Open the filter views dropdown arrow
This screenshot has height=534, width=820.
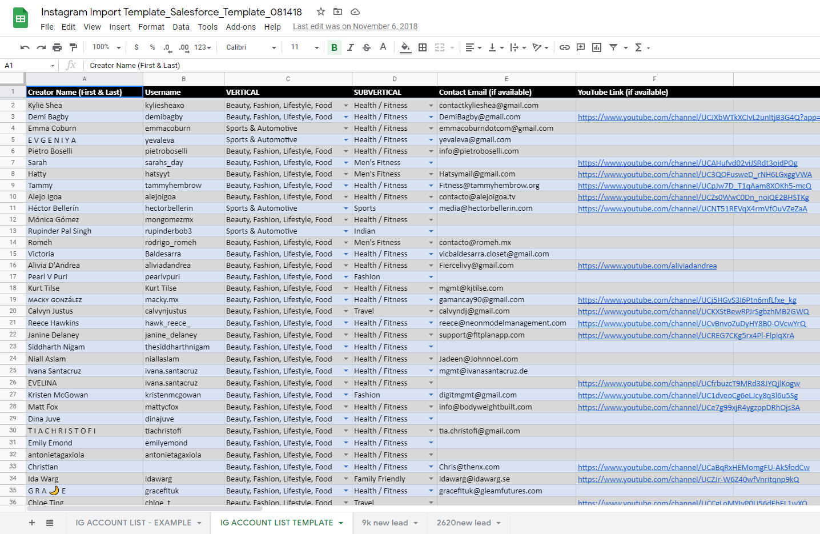tap(626, 48)
